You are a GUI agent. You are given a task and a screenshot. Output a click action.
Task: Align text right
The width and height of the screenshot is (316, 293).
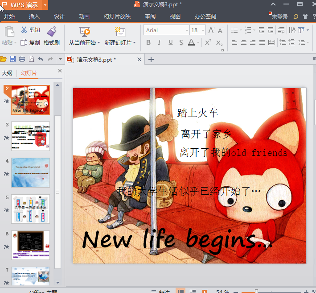[x=253, y=42]
